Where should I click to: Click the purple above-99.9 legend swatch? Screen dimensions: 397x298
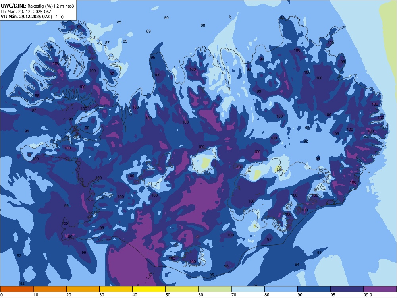[x=380, y=289]
